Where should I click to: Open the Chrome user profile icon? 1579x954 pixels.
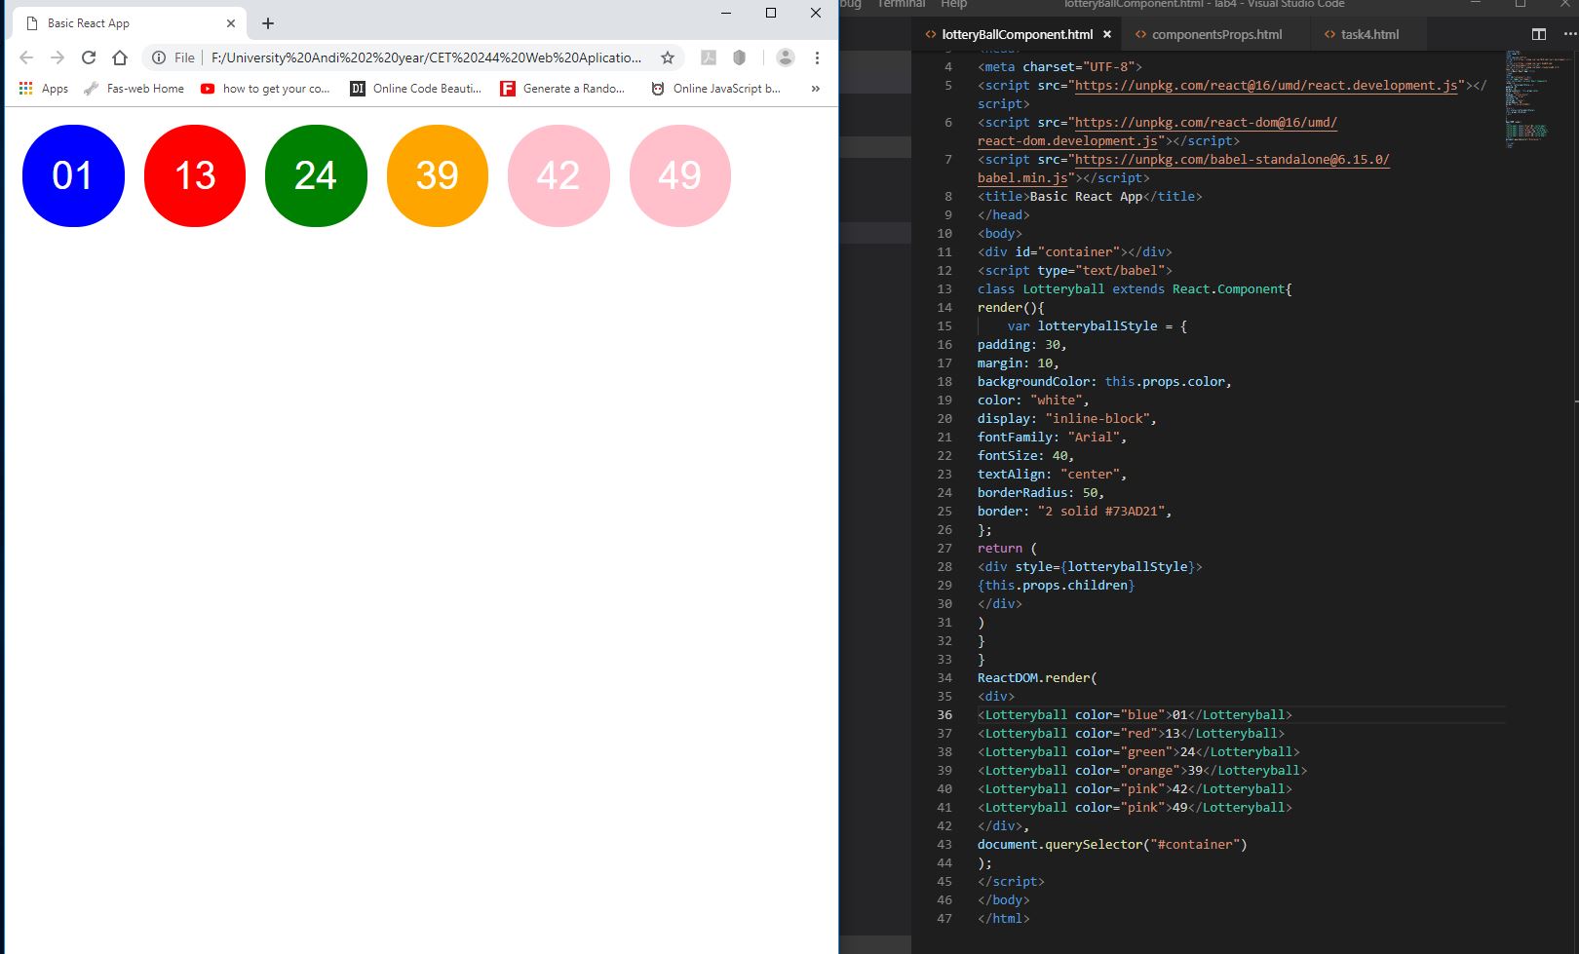tap(785, 57)
